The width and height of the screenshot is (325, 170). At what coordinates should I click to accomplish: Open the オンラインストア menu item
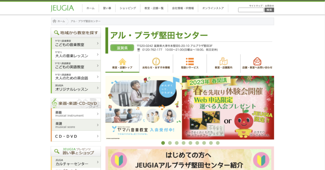pyautogui.click(x=213, y=8)
